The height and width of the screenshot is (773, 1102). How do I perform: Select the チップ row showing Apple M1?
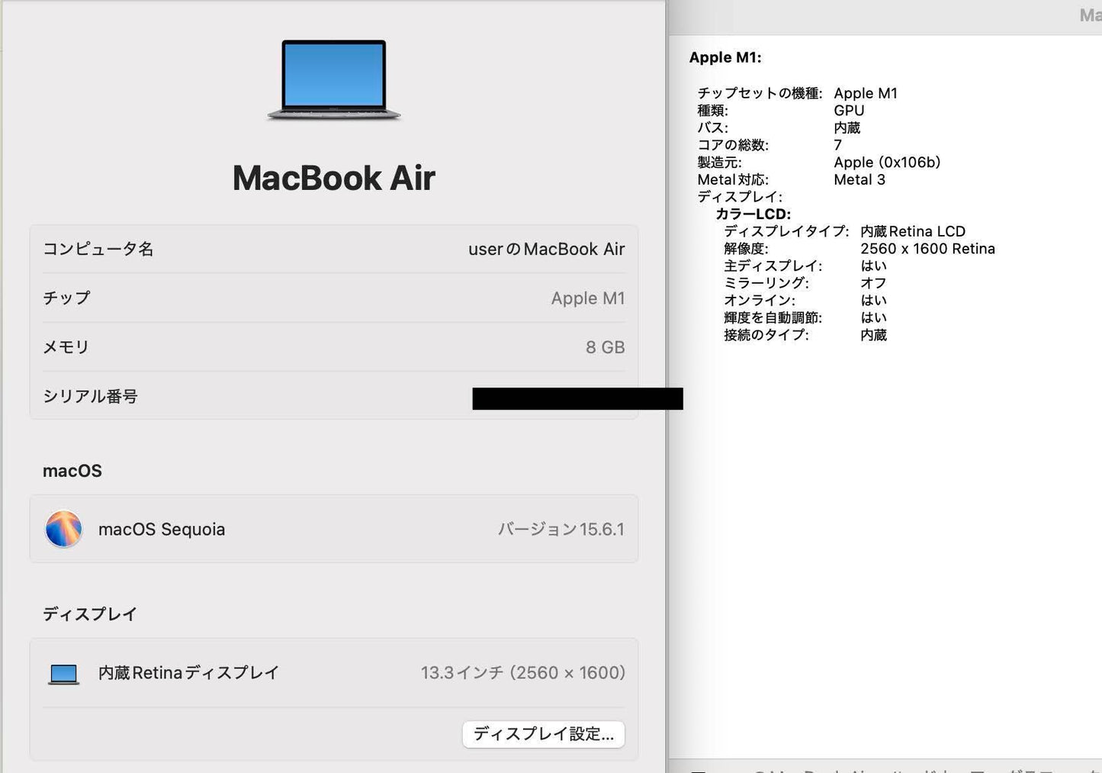click(333, 298)
